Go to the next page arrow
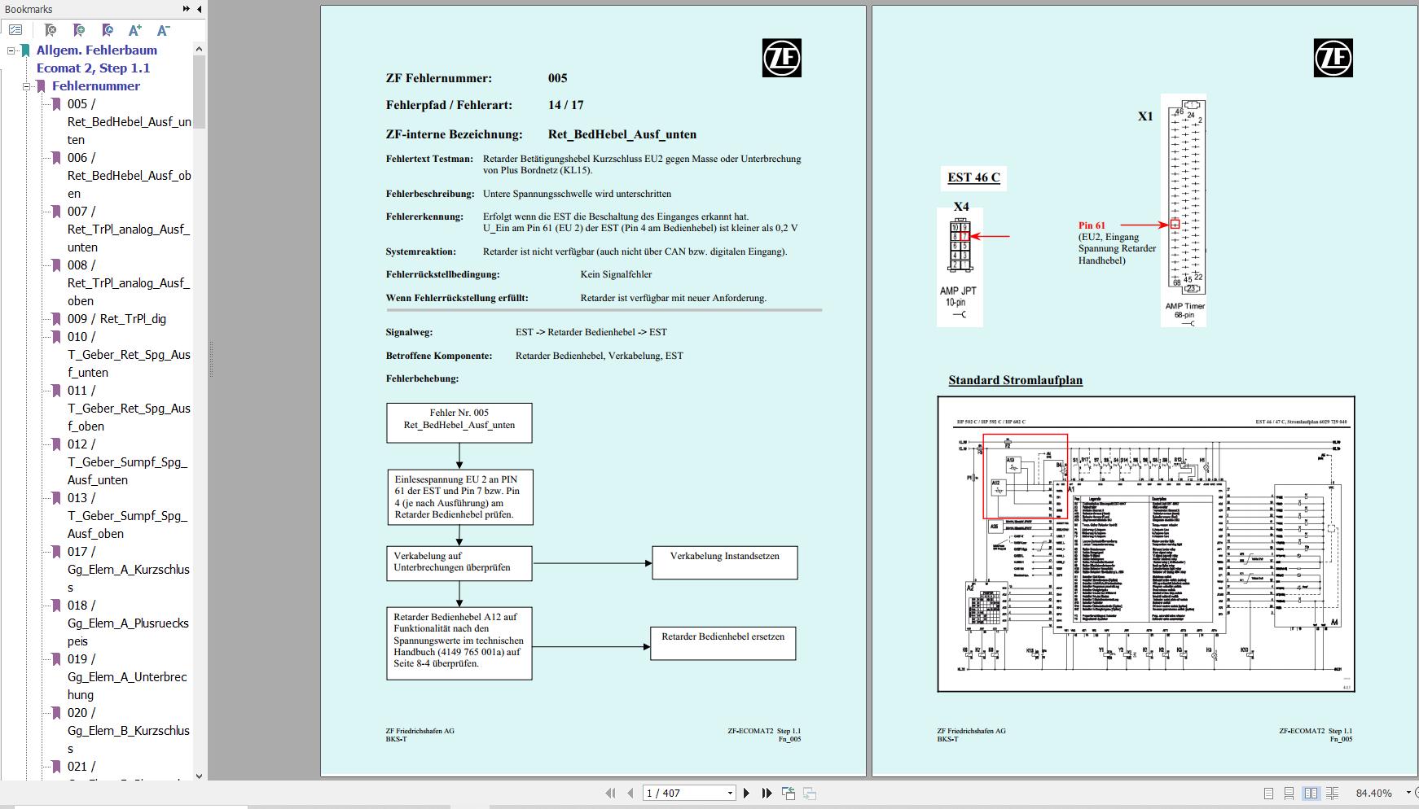This screenshot has height=809, width=1419. pos(746,793)
